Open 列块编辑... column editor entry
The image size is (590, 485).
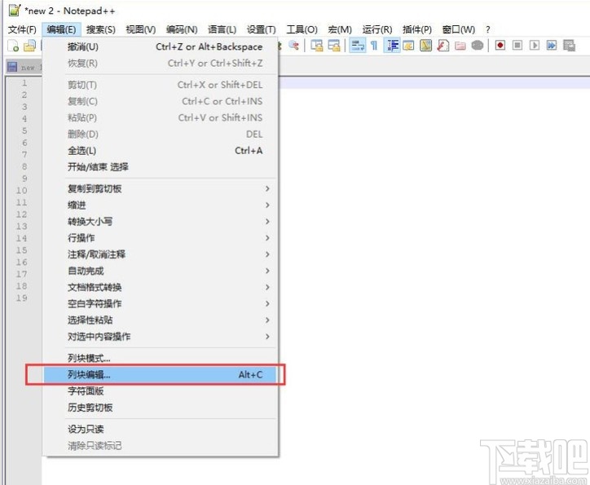(161, 375)
